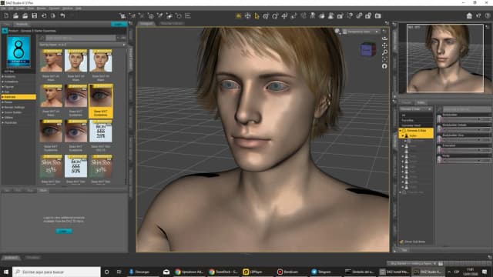Open Descargas folder from taskbar

point(139,272)
